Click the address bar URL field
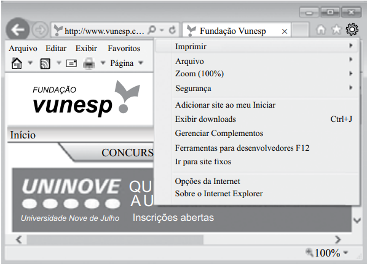This screenshot has height=267, width=367. (x=104, y=31)
